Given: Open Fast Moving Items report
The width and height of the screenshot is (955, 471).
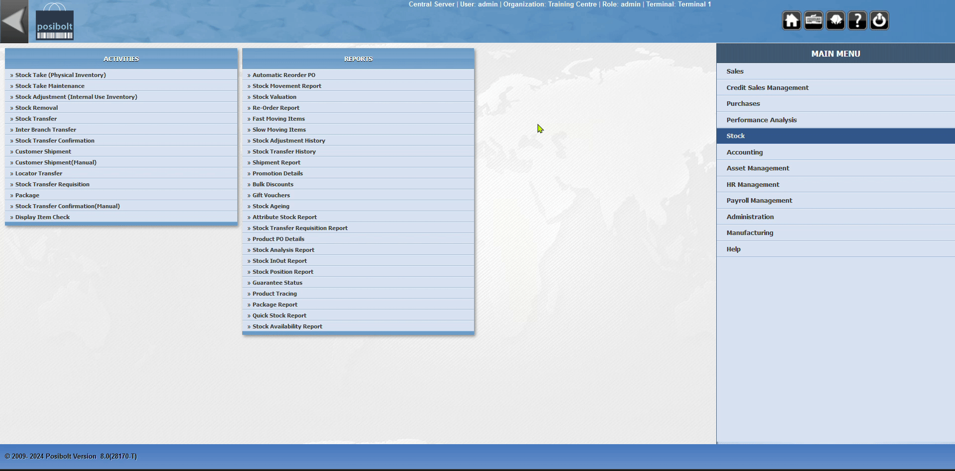Looking at the screenshot, I should tap(358, 119).
